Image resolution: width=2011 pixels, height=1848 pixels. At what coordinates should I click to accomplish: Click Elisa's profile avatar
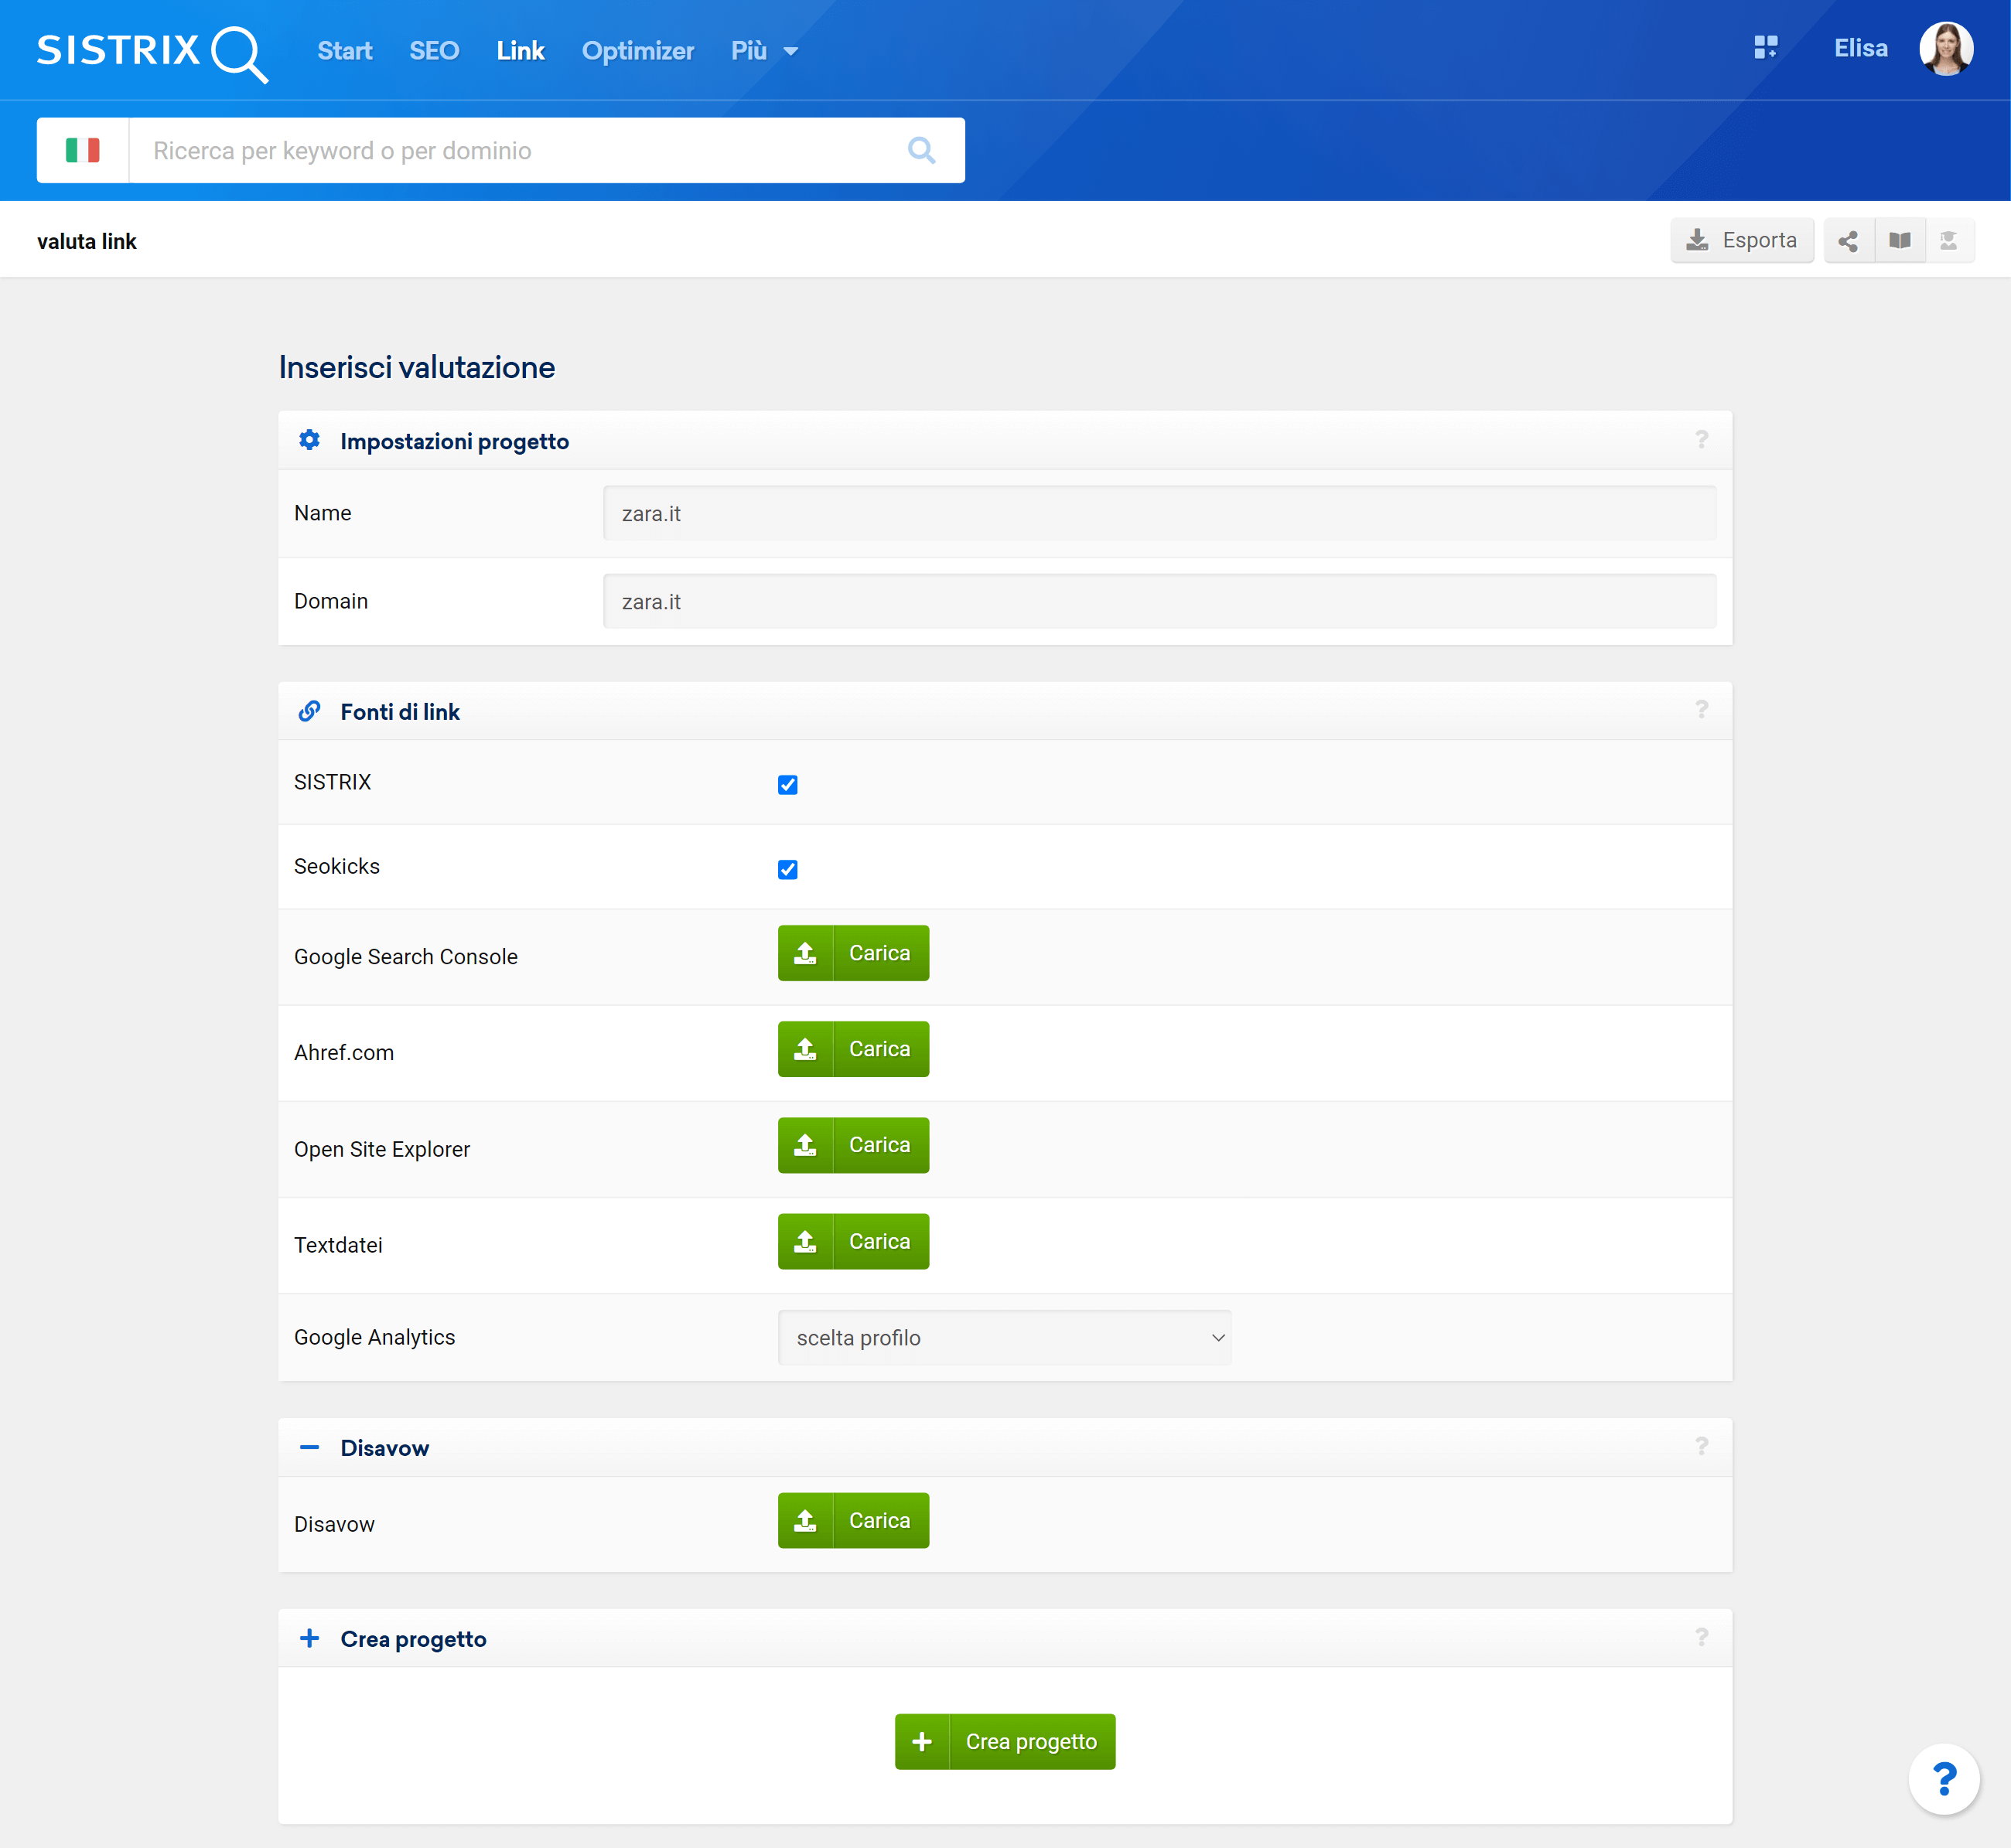(x=1945, y=49)
